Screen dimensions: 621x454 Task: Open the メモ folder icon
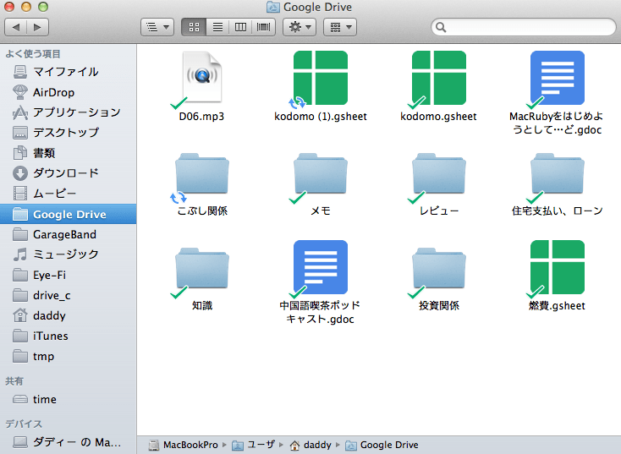pos(321,174)
